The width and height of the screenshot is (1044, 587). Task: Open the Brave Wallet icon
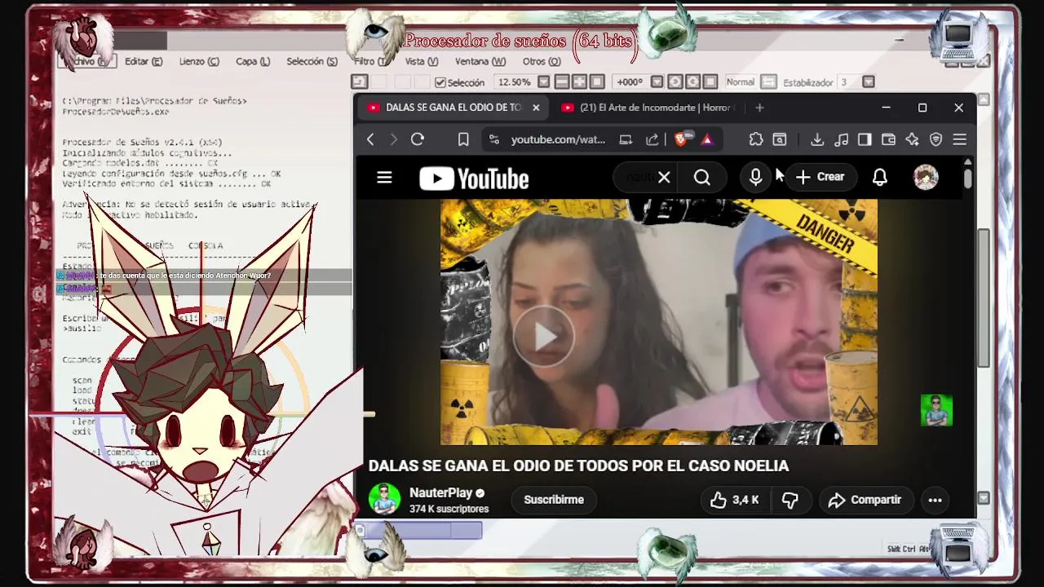coord(888,139)
